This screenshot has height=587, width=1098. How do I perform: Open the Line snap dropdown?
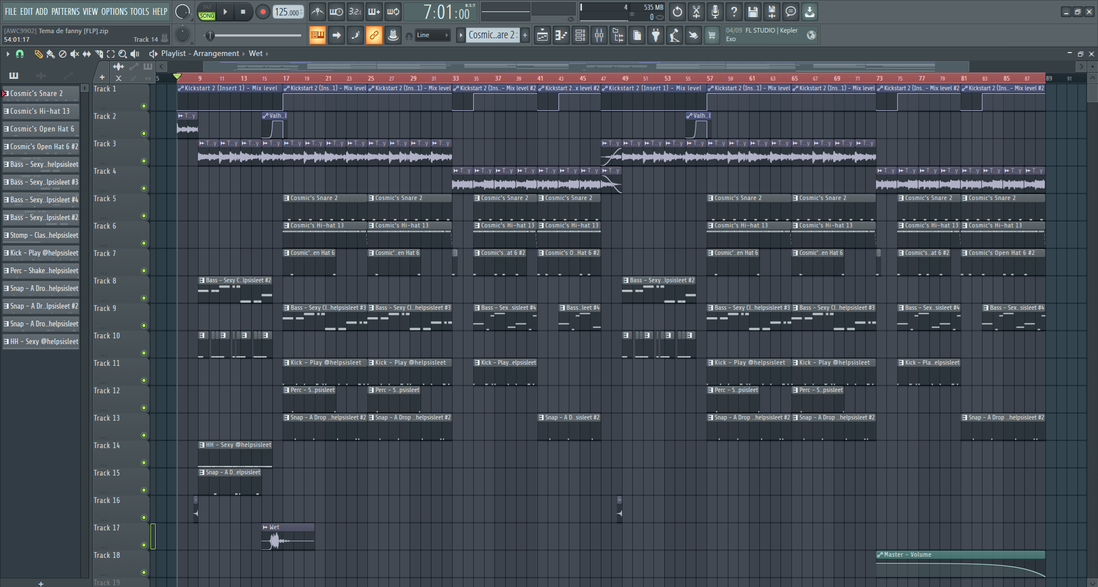433,35
